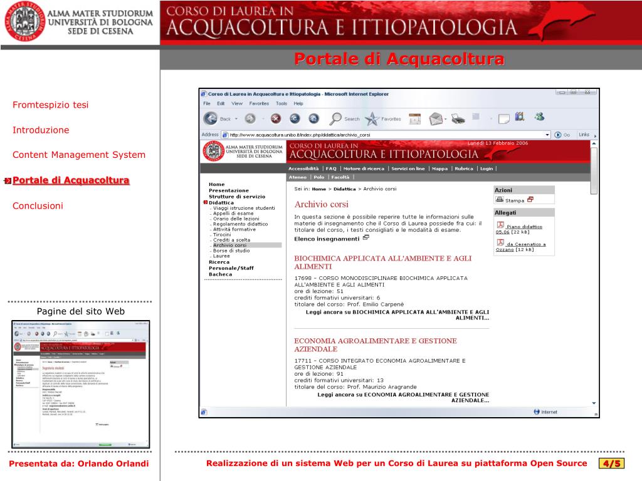Click the Messenger people icon
Image resolution: width=642 pixels, height=481 pixels.
click(x=539, y=117)
